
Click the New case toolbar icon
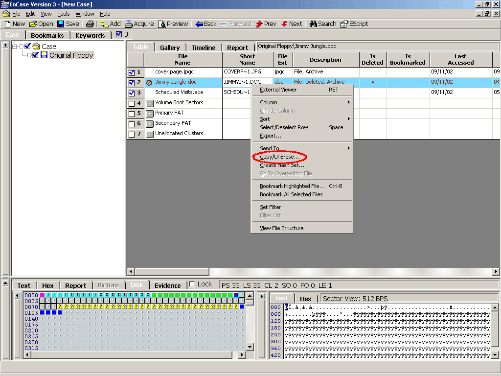coord(8,24)
